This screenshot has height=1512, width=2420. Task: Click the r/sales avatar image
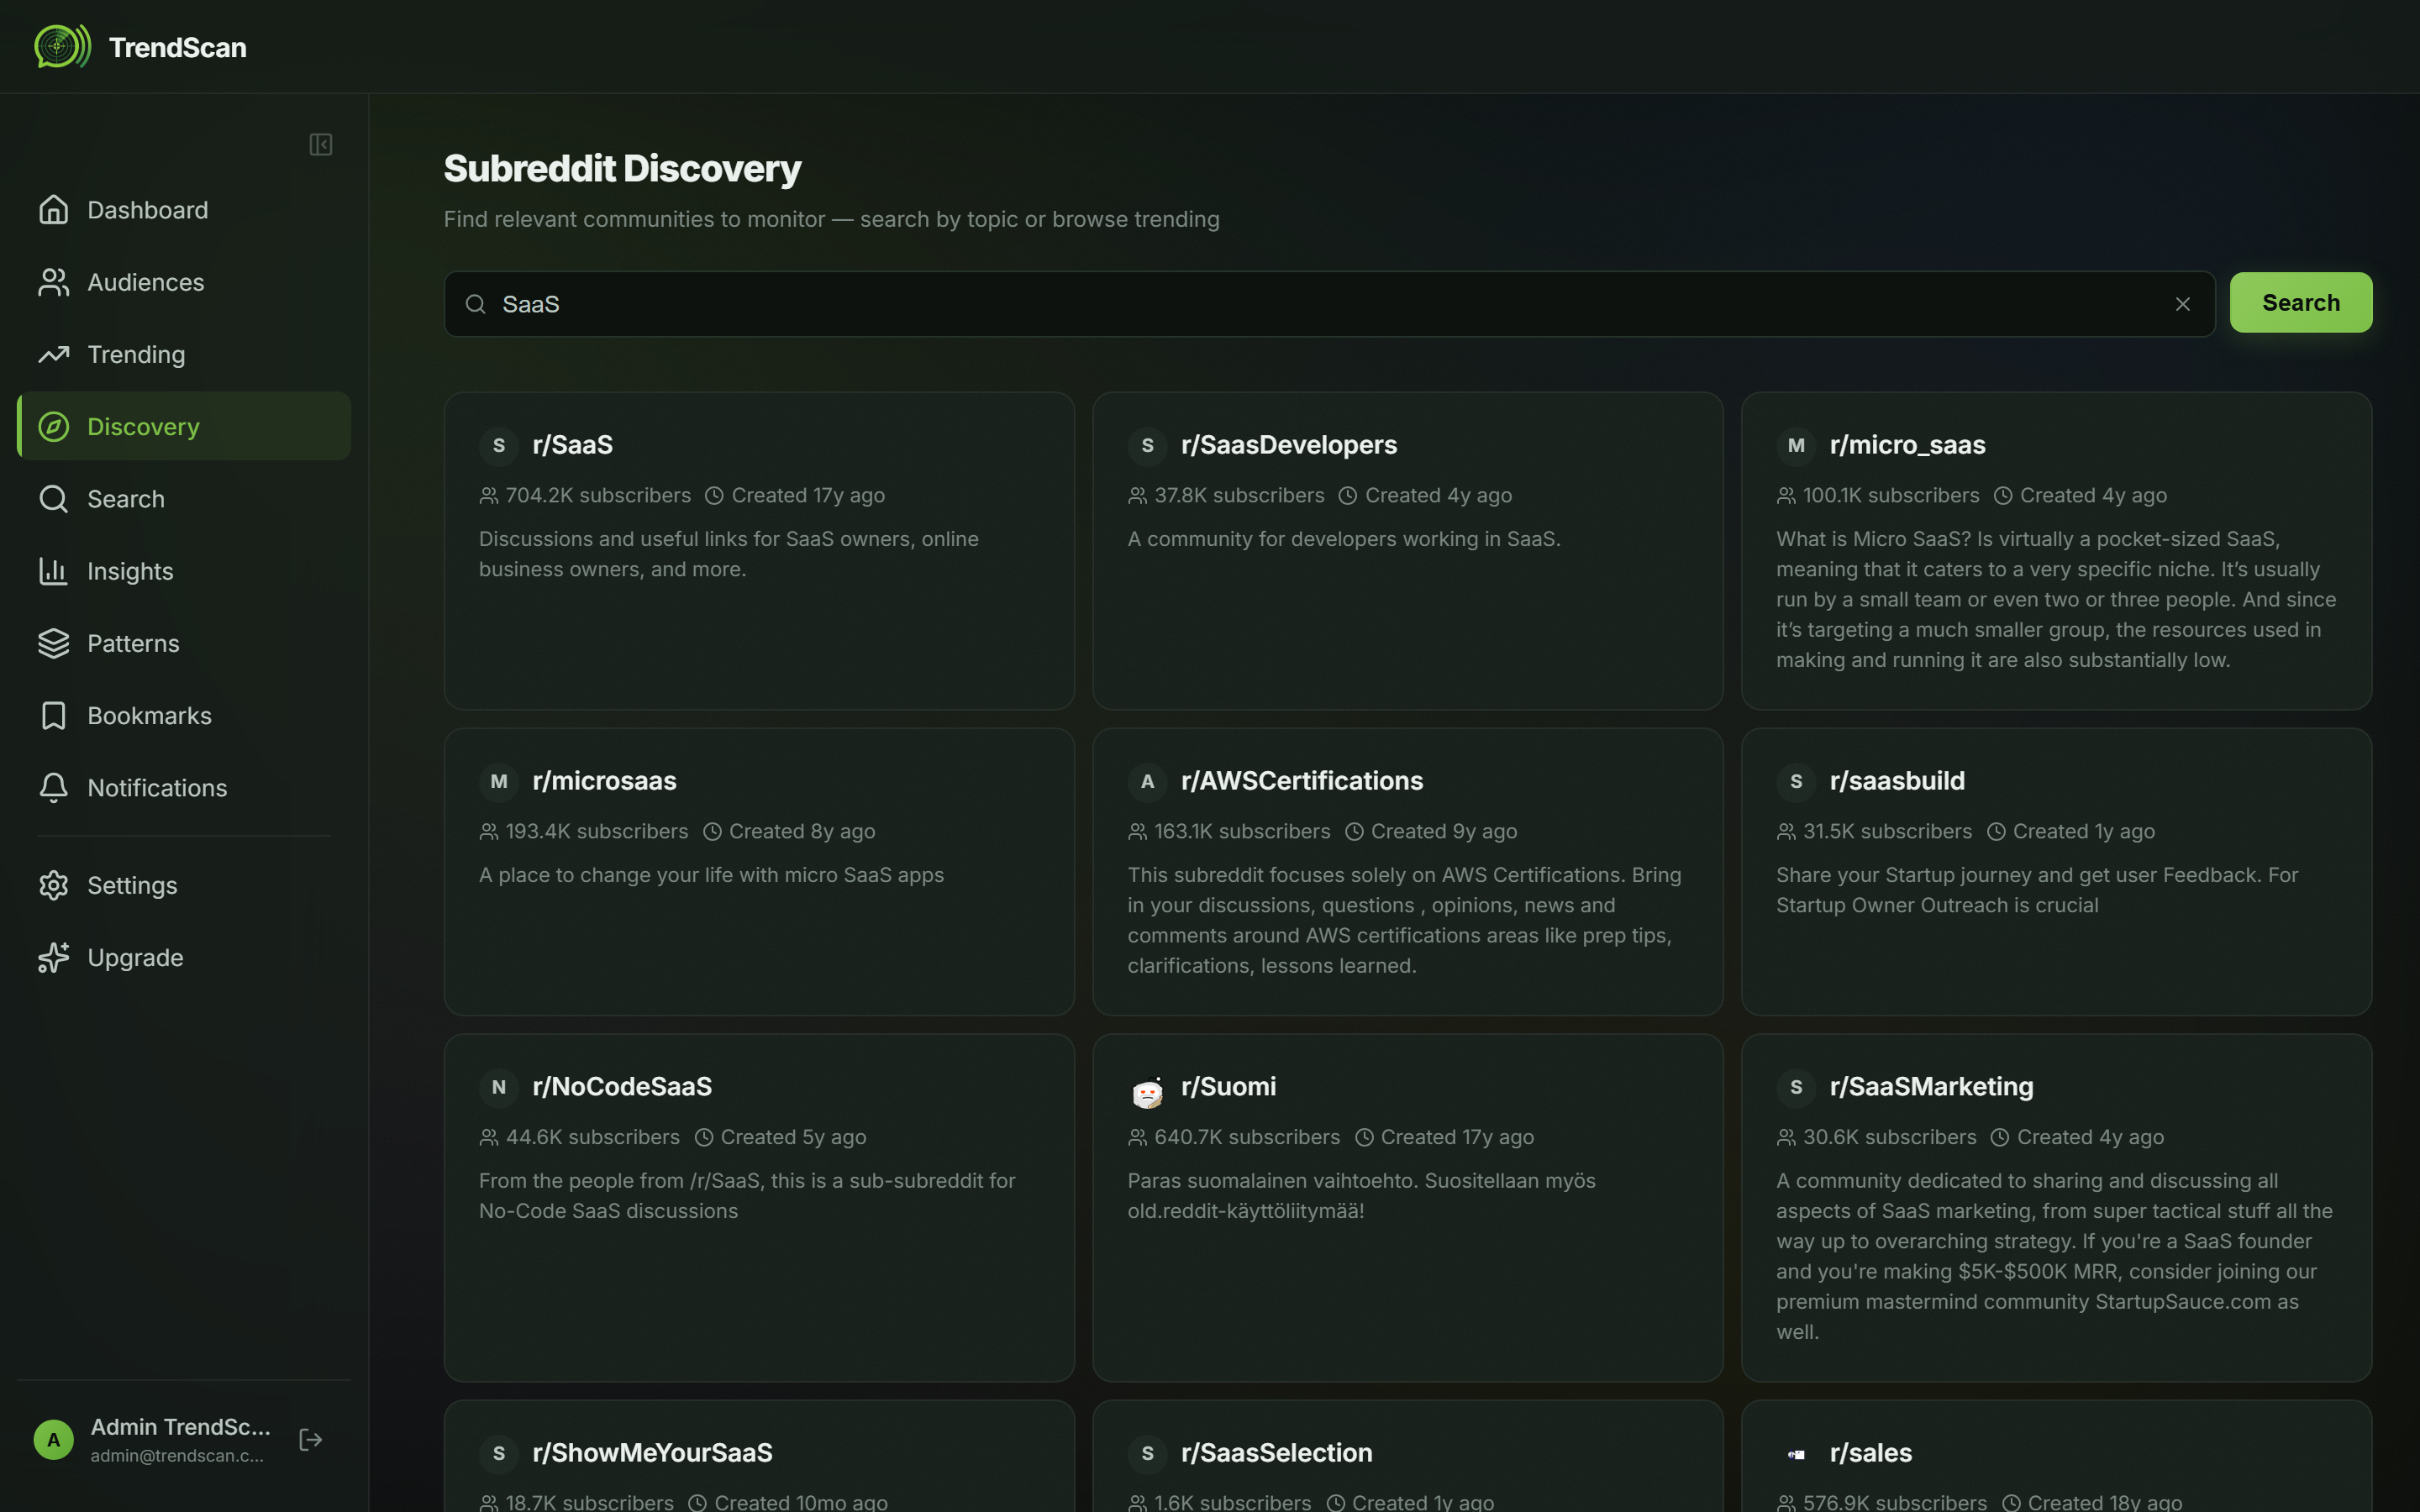coord(1796,1454)
